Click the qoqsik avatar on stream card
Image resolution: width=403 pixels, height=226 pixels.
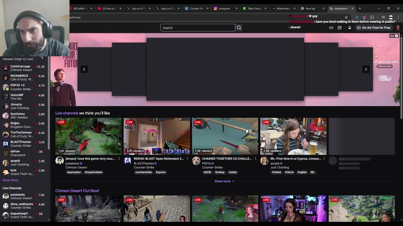[x=264, y=161]
